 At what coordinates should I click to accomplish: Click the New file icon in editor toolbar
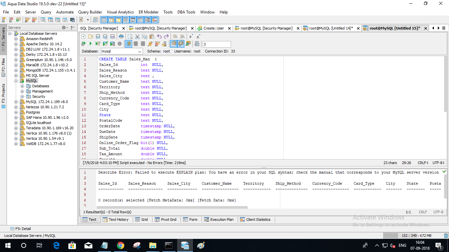coord(83,36)
